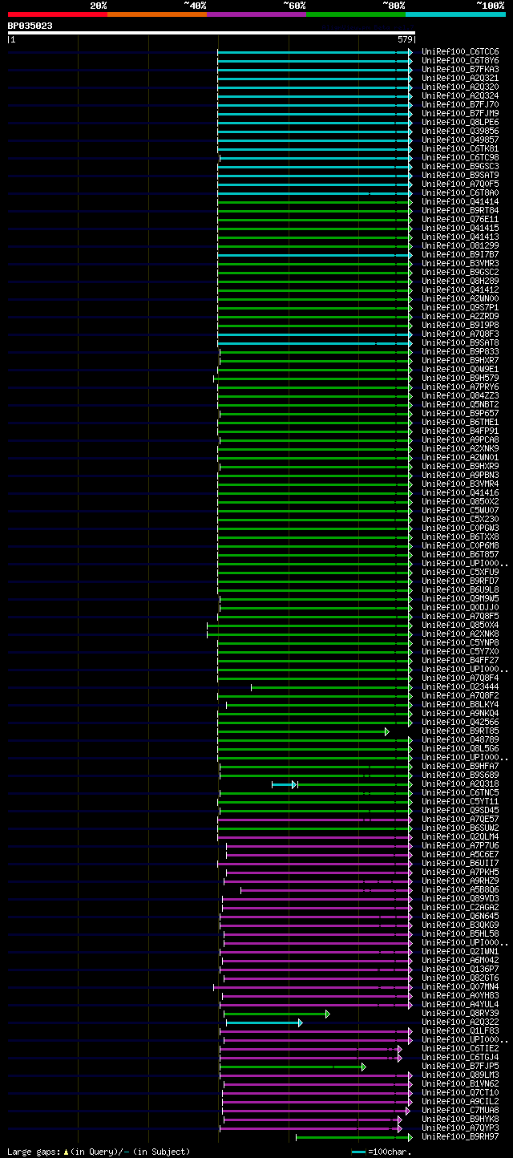Click the cyan ~100% legend segment
Viewport: 513px width, 1158px height.
coord(455,14)
